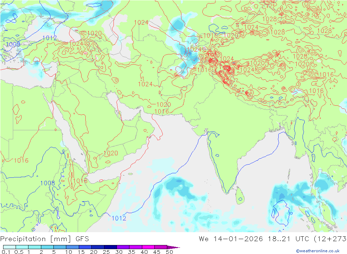Click the time text '18..21 UTC'

(x=289, y=239)
